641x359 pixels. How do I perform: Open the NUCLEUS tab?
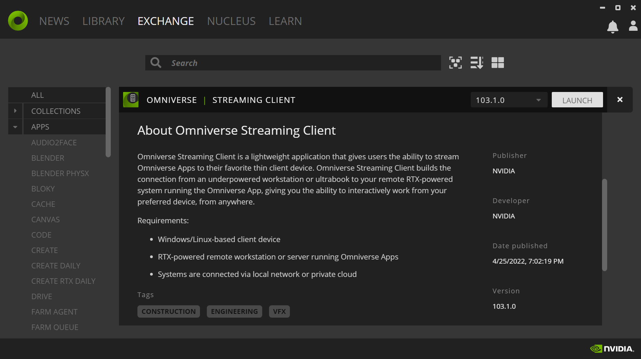[x=231, y=21]
